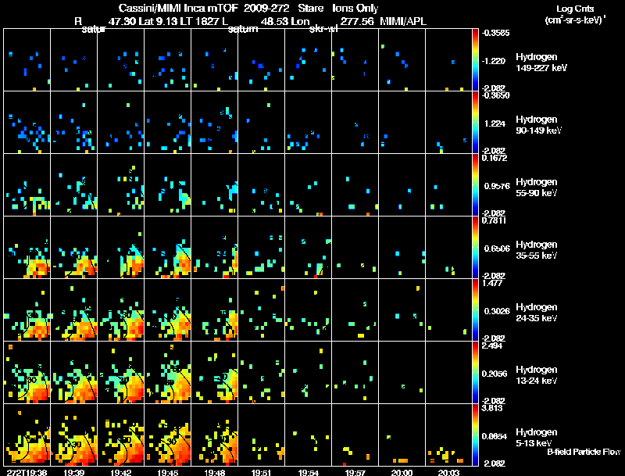Select the 13-24 keV panel at 19:48
Image resolution: width=625 pixels, height=476 pixels.
(215, 373)
